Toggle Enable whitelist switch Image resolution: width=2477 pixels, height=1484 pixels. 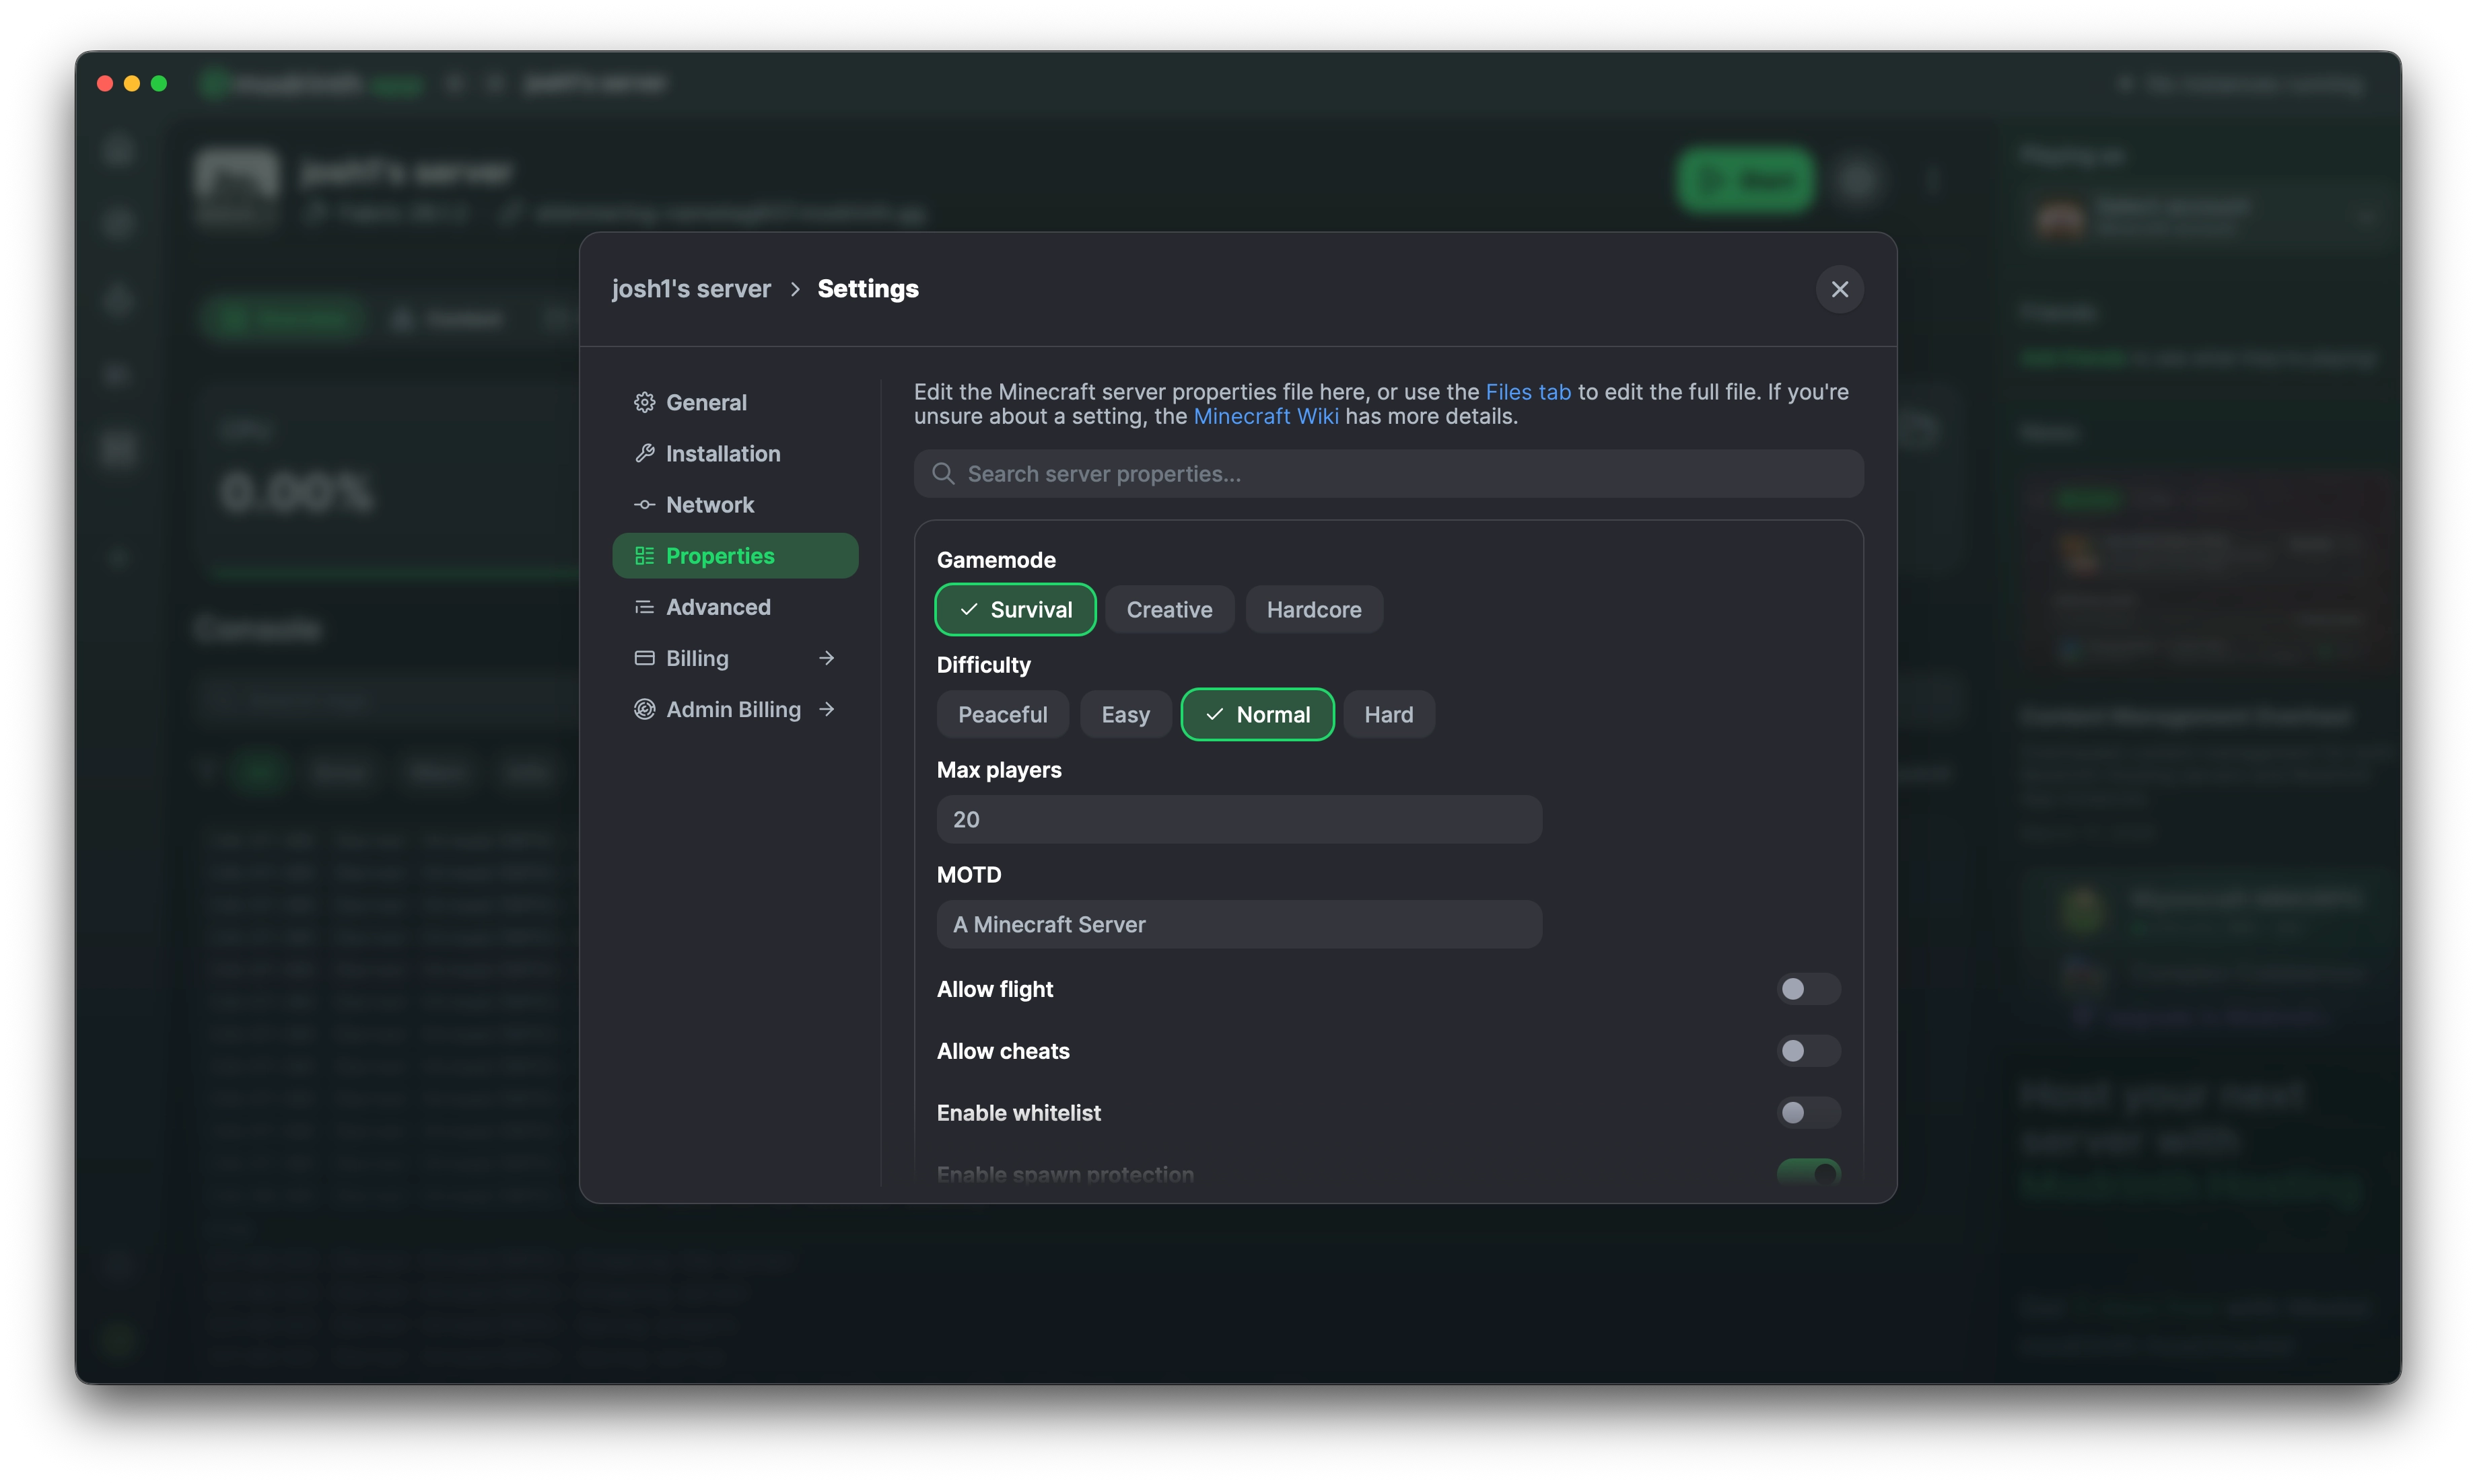click(1808, 1113)
